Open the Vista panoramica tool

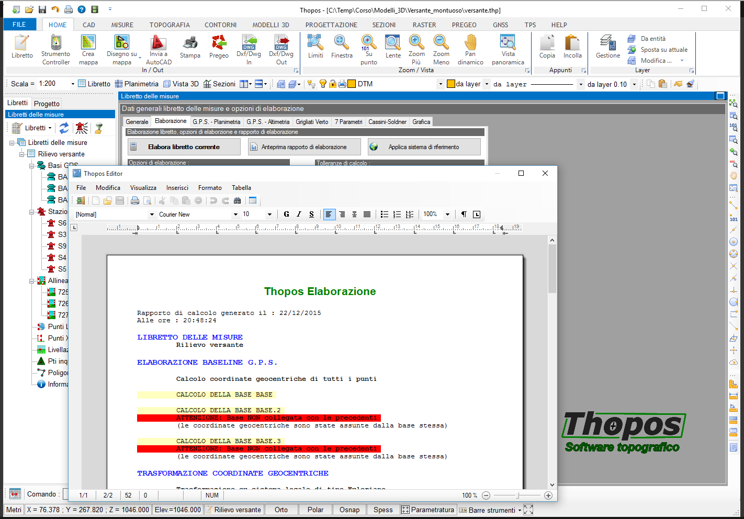[508, 50]
